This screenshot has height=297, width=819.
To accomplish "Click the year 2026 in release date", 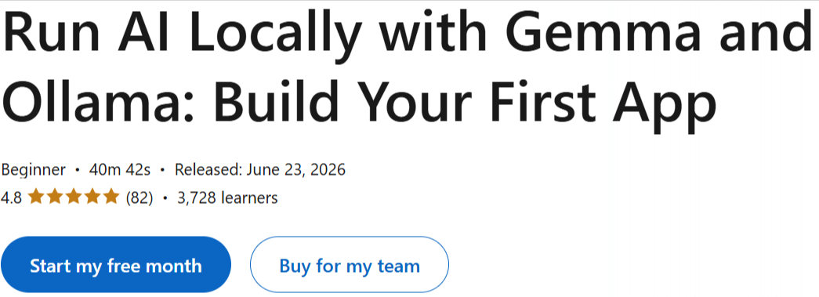I will click(x=327, y=170).
